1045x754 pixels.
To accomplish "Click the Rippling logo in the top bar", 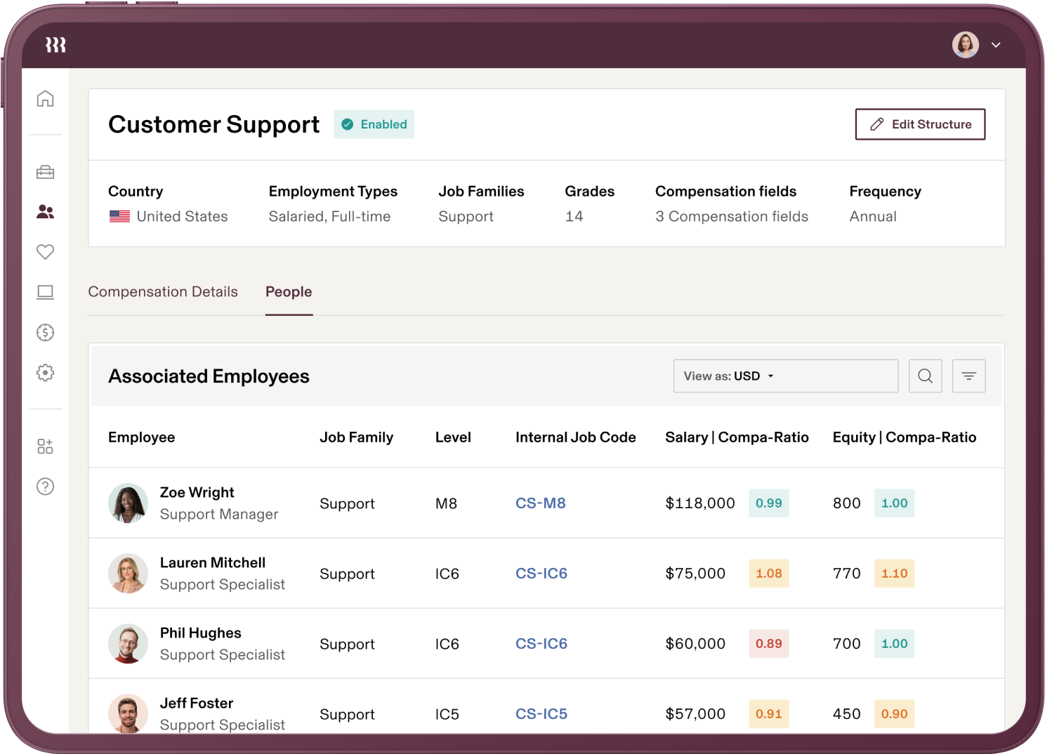I will click(x=54, y=44).
